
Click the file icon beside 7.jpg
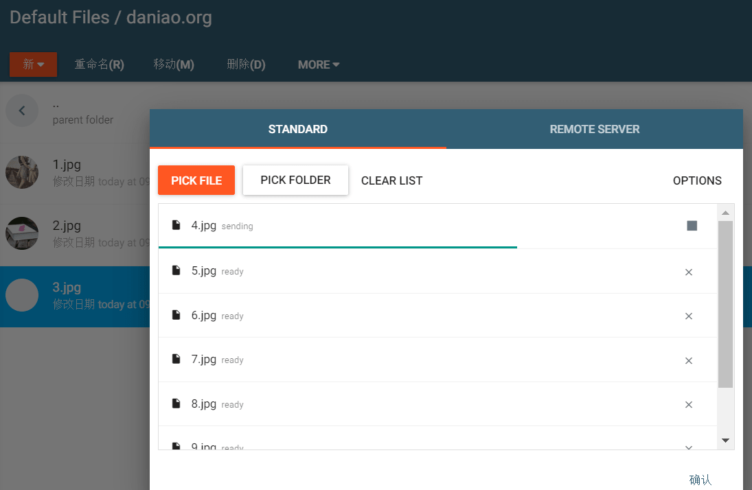(176, 359)
